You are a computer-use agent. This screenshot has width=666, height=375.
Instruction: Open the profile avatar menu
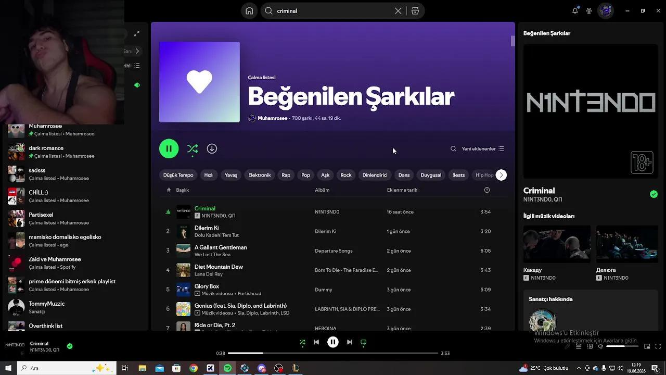click(605, 10)
